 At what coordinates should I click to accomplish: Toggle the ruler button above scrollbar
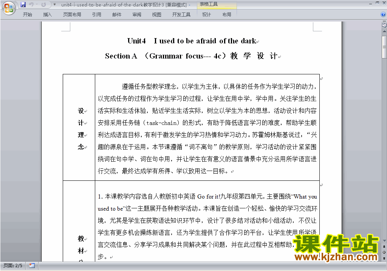coord(384,25)
